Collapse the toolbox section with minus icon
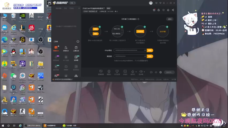Image resolution: width=228 pixels, height=128 pixels. pos(78,42)
